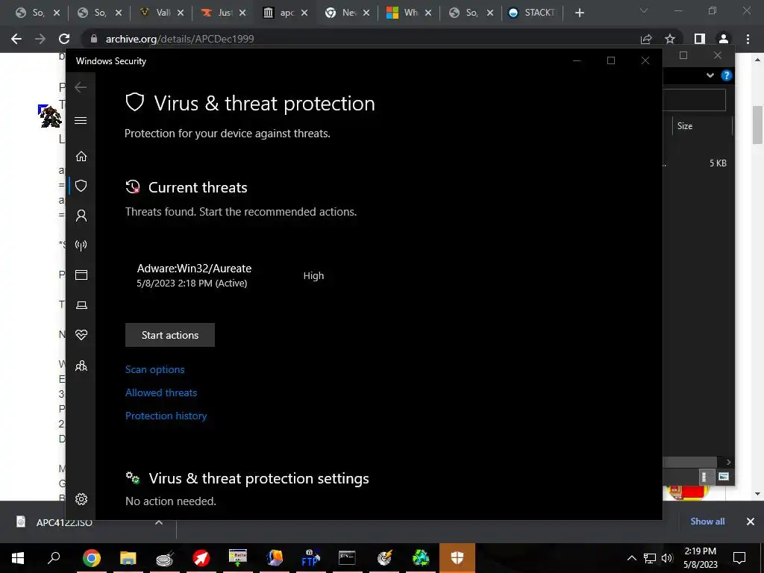Expand the APC4122.ISO download options chevron
This screenshot has height=573, width=764.
pyautogui.click(x=159, y=522)
